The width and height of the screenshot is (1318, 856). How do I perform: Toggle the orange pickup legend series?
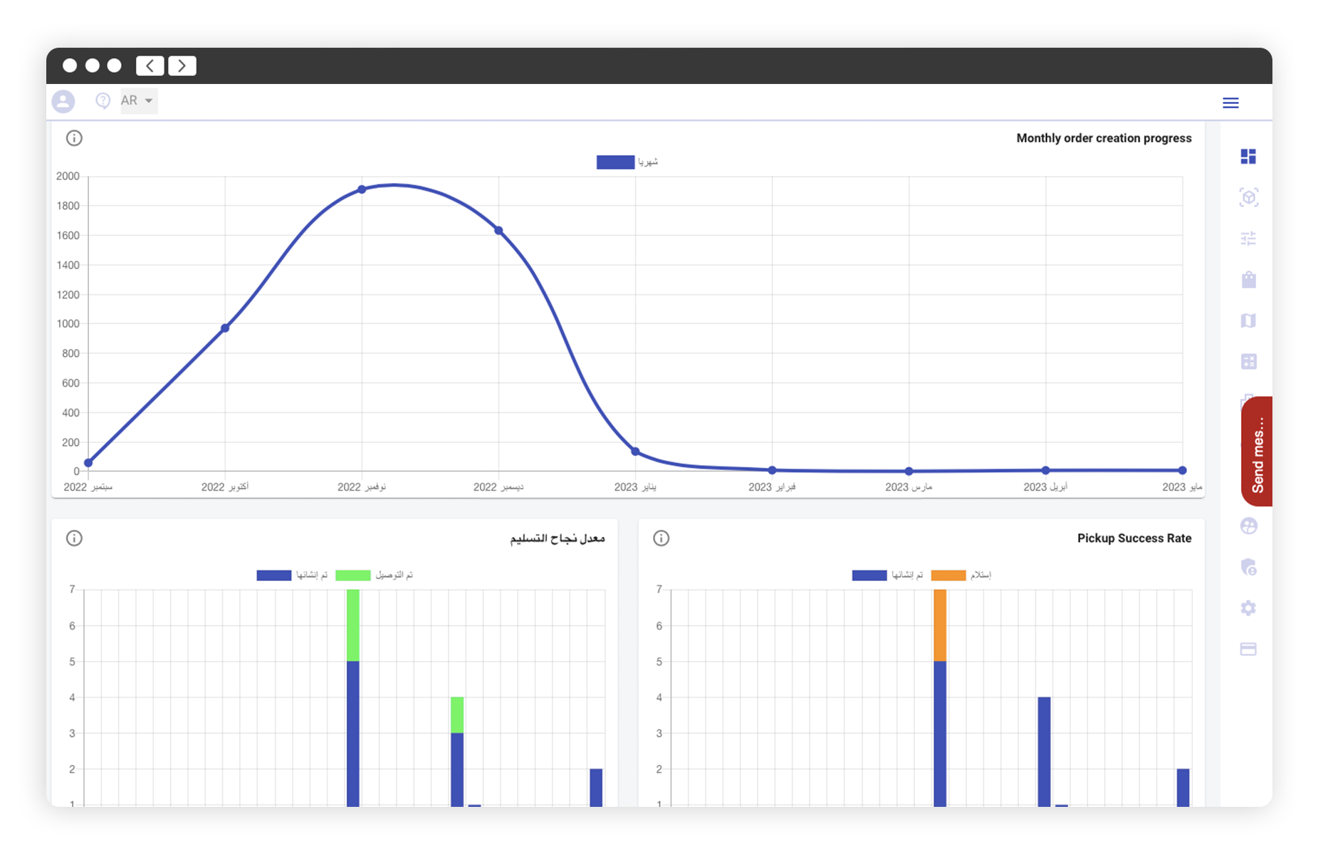948,575
